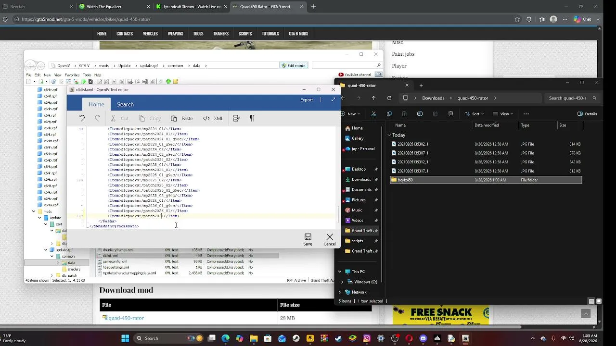
Task: Open Discord from the taskbar
Action: (423, 338)
